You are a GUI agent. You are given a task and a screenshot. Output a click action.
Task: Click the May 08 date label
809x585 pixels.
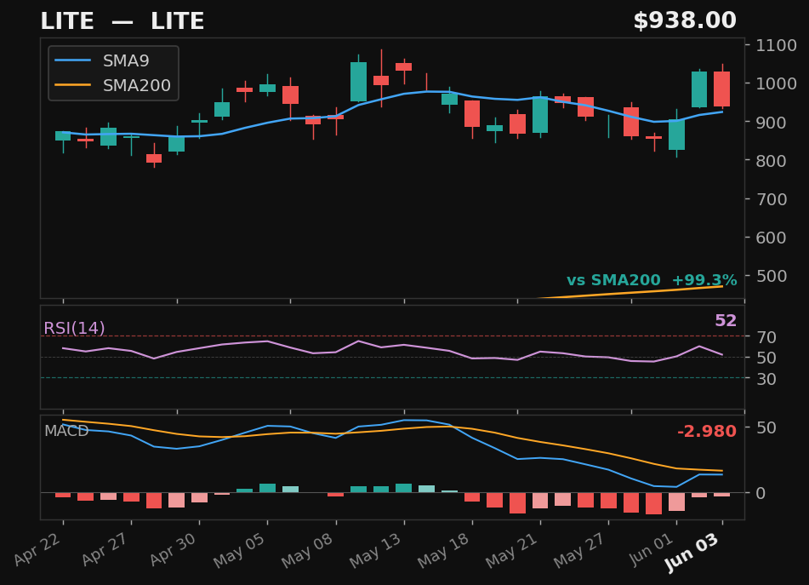[x=308, y=550]
